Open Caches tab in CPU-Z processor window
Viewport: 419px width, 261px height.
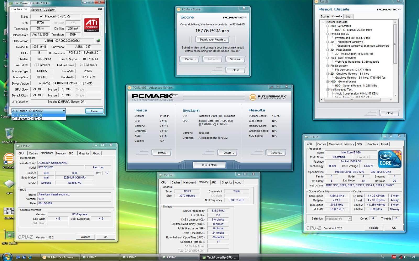pos(322,144)
